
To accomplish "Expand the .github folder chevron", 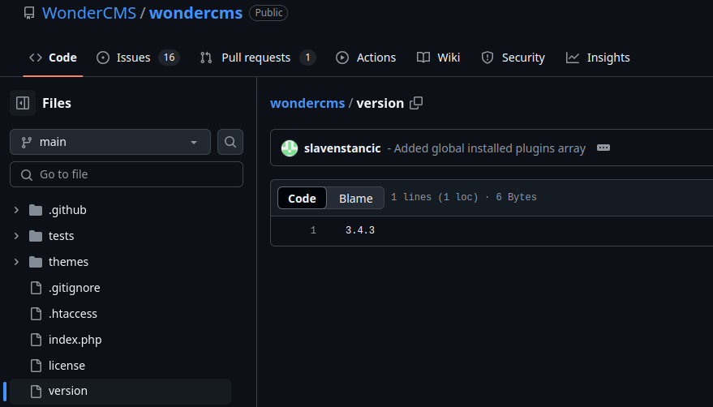I will click(x=16, y=210).
